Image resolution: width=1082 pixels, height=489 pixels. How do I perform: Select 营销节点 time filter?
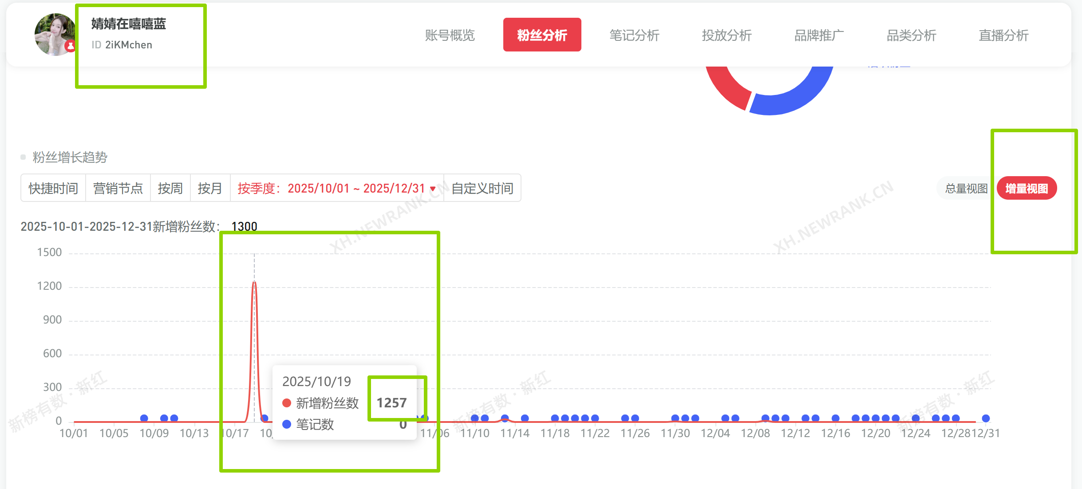pos(118,188)
